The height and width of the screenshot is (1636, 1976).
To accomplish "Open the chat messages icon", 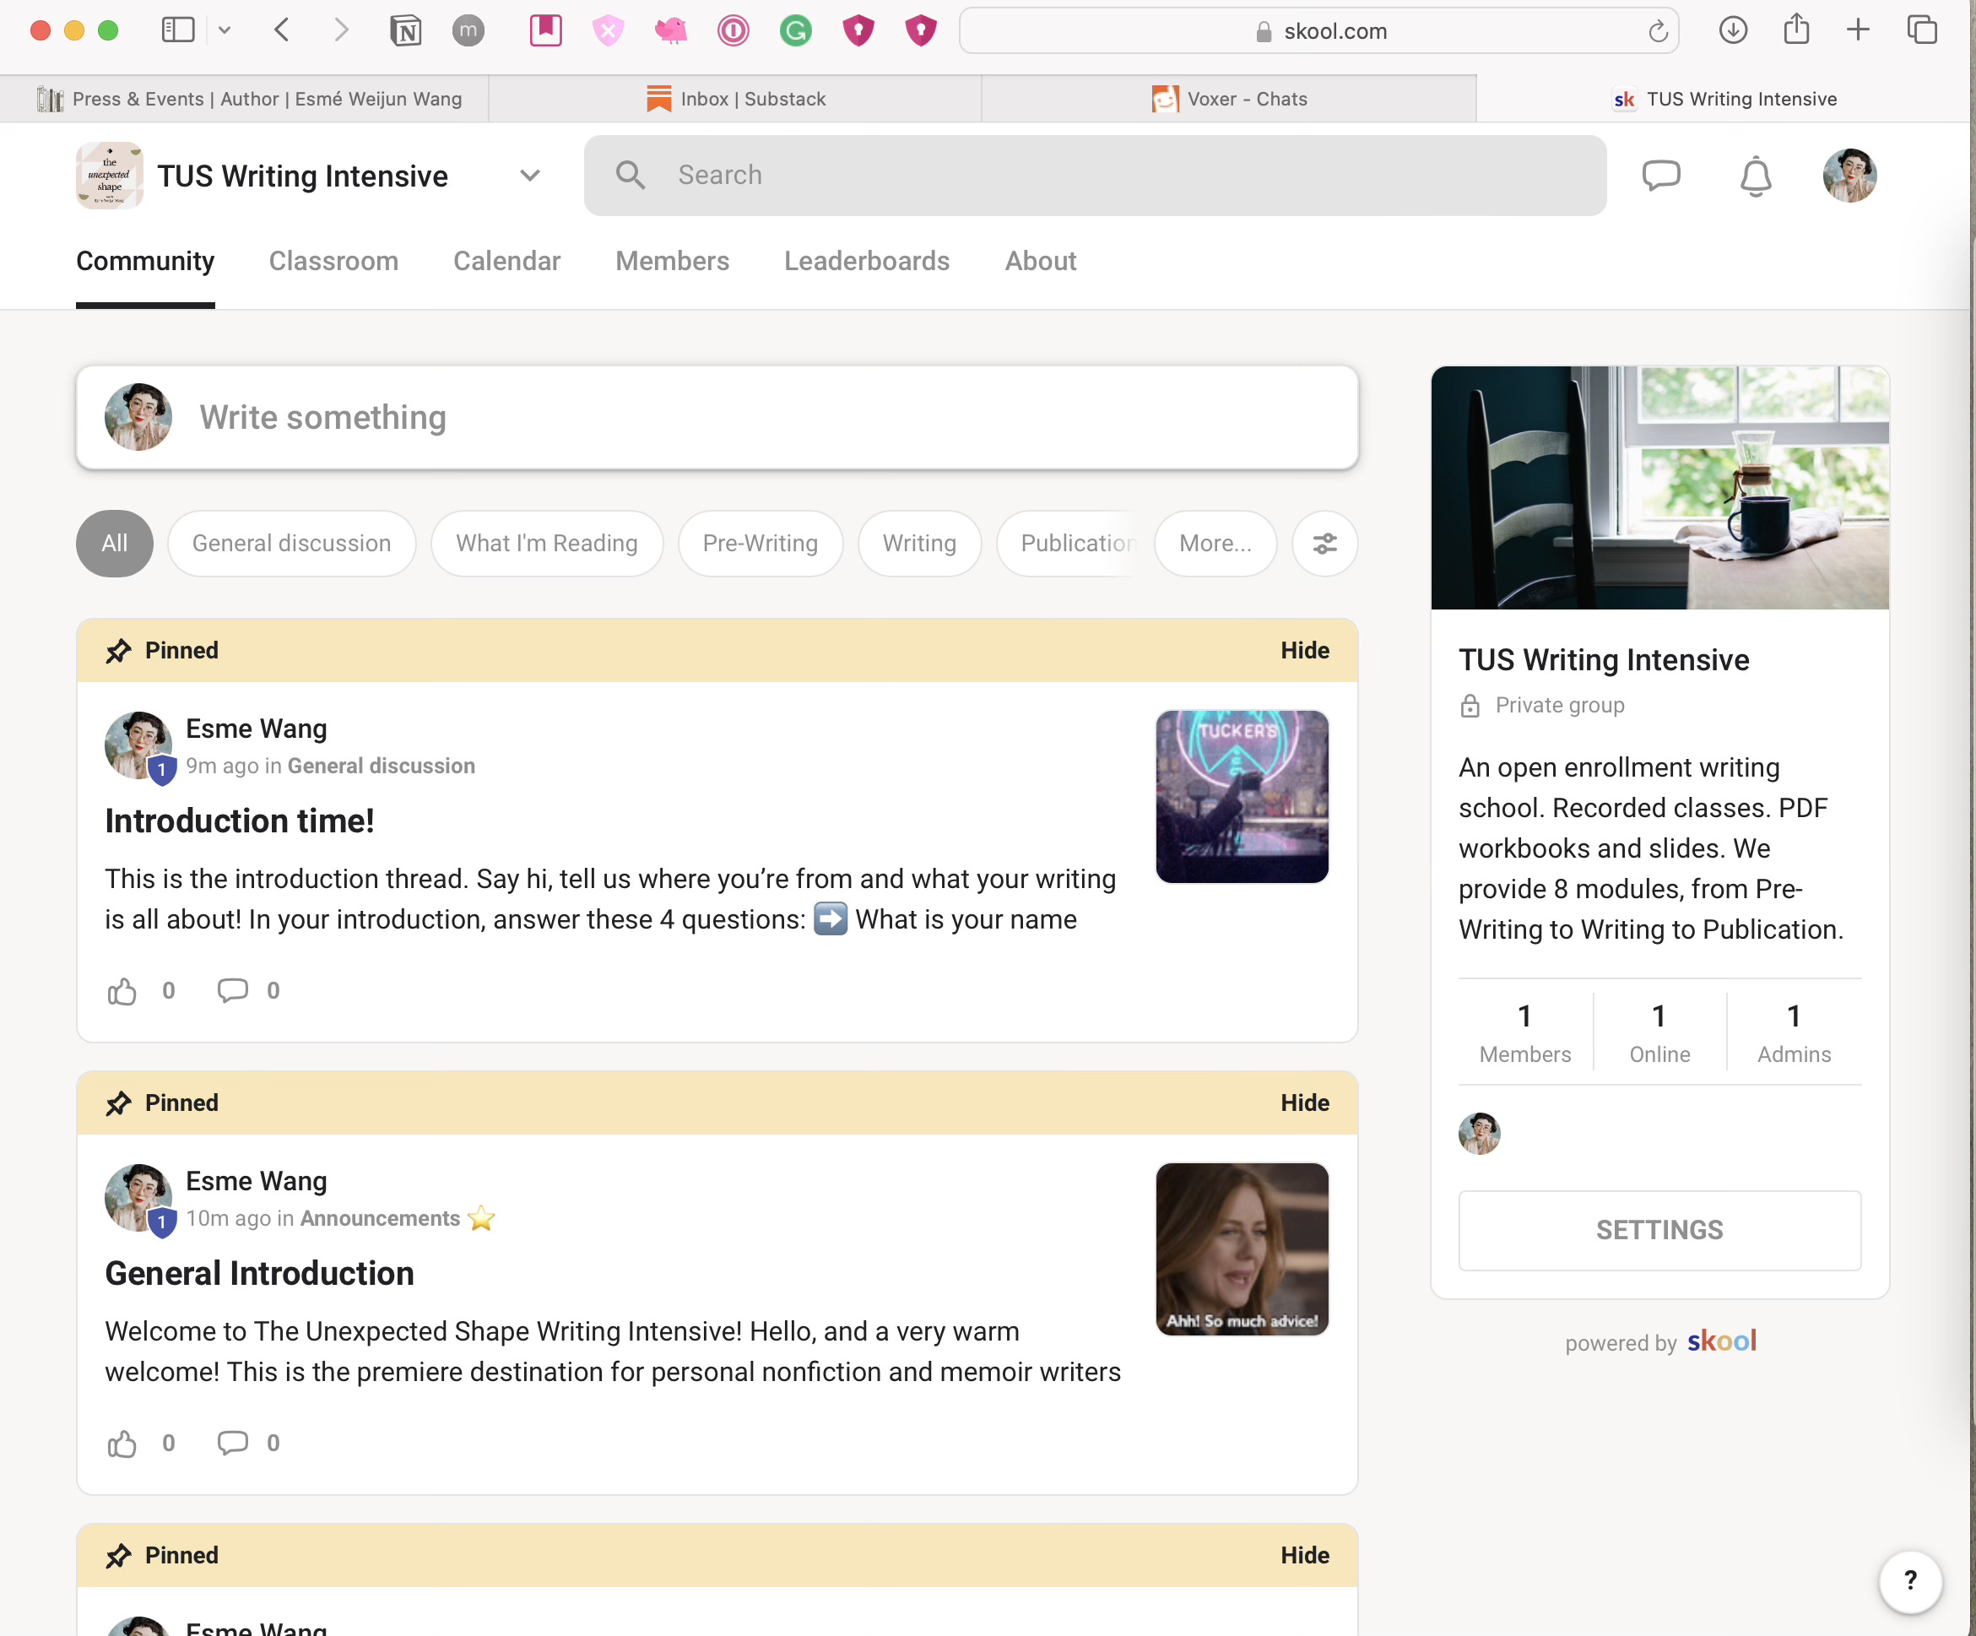I will 1661,175.
